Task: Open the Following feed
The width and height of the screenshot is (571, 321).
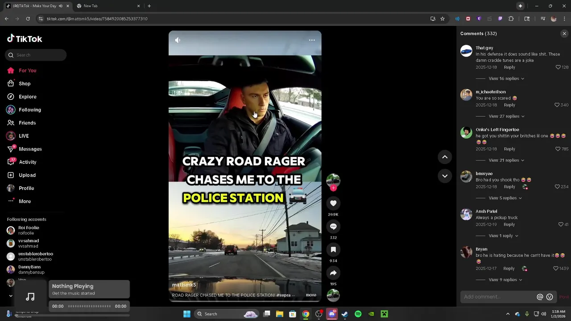Action: click(29, 110)
